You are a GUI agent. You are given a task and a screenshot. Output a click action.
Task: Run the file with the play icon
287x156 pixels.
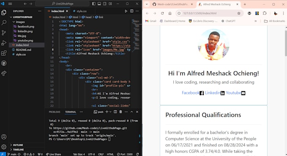[126, 11]
